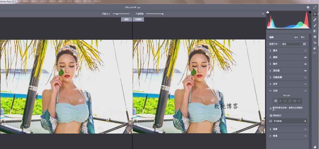Click the image file name at the top

(x=132, y=7)
